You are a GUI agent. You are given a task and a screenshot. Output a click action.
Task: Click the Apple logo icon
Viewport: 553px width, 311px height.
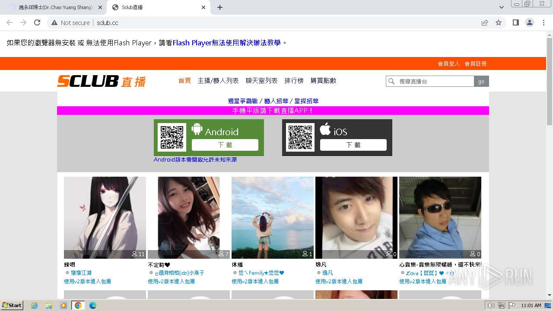point(325,129)
